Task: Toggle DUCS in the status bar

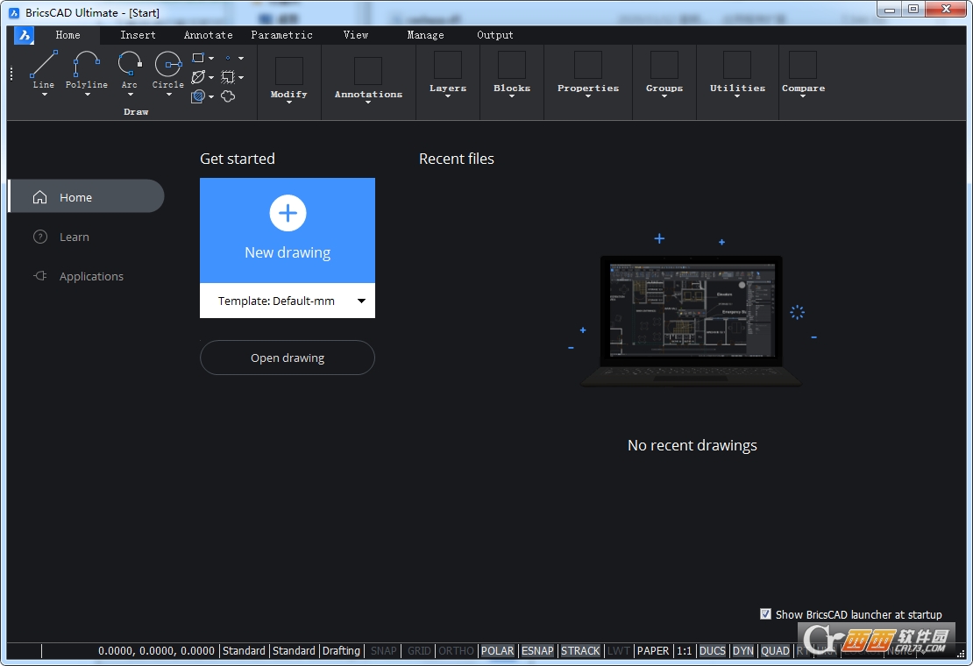Action: tap(713, 650)
